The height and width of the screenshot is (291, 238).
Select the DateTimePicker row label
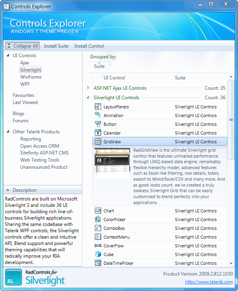(118, 263)
